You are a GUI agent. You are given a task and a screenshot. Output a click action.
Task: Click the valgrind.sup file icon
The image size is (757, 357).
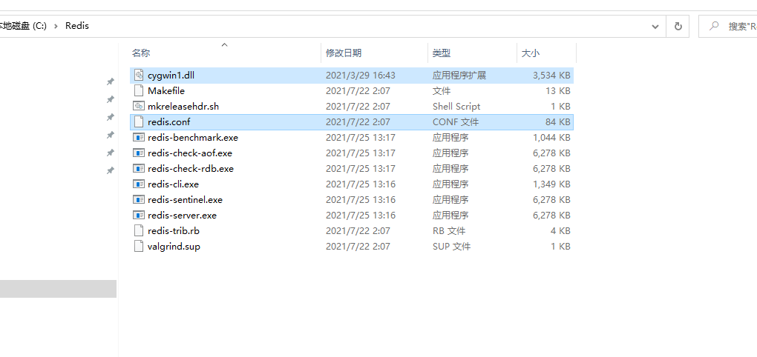click(x=139, y=246)
